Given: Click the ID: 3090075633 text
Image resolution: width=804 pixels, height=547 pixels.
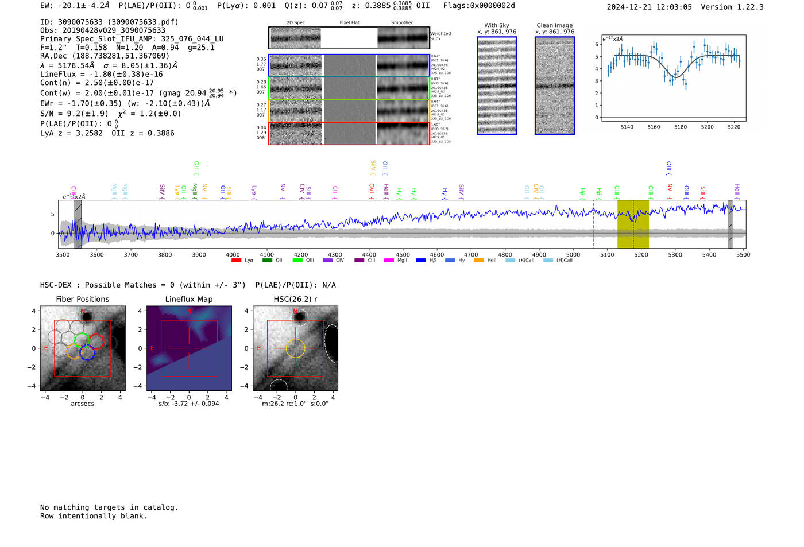Looking at the screenshot, I should [x=109, y=22].
